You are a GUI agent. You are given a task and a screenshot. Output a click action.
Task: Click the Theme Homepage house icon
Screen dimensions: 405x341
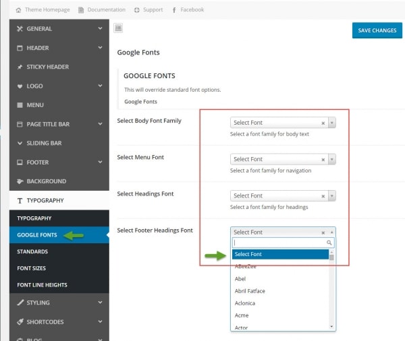pos(18,10)
